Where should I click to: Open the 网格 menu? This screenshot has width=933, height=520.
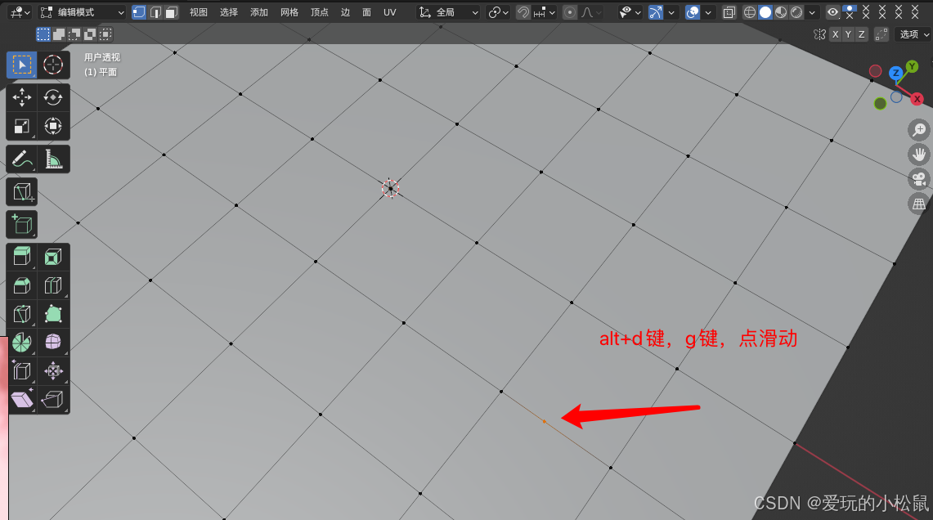pos(289,12)
